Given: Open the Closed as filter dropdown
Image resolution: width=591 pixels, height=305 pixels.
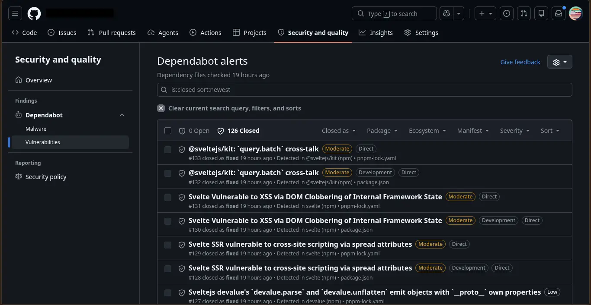Looking at the screenshot, I should [339, 131].
